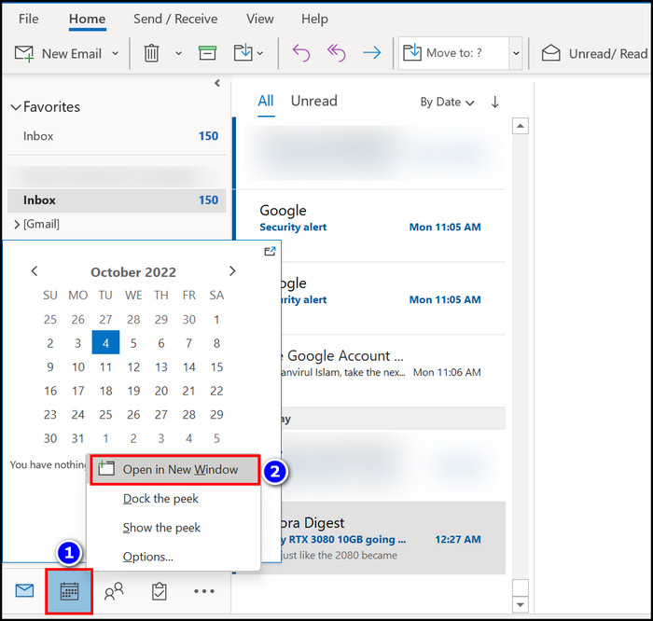Open the New Email dropdown arrow
Screen dimensions: 653x621
tap(116, 53)
